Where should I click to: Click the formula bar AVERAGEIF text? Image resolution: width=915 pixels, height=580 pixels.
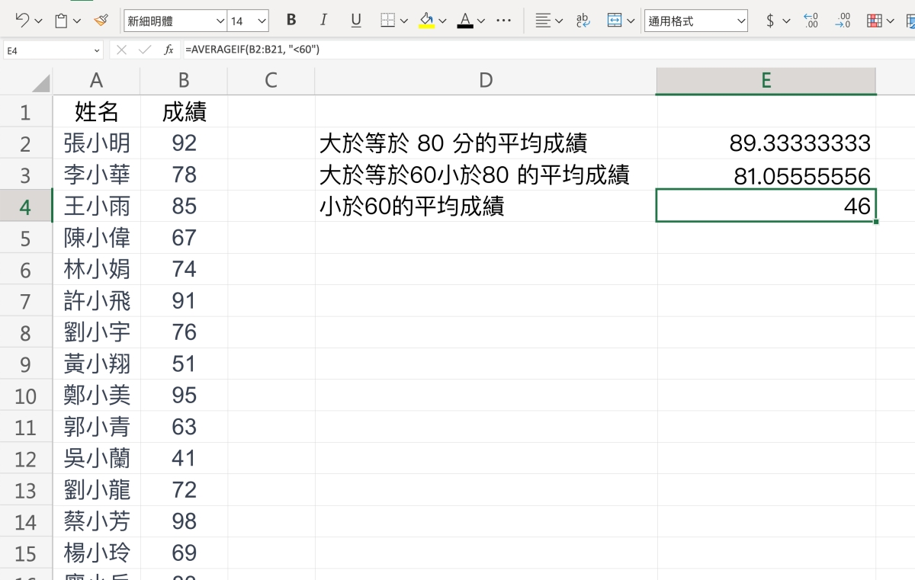click(x=252, y=50)
